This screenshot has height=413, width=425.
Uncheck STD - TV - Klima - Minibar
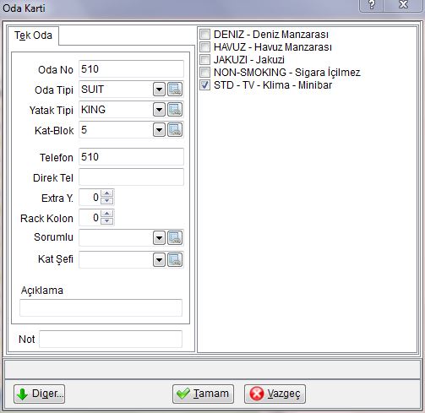(204, 84)
